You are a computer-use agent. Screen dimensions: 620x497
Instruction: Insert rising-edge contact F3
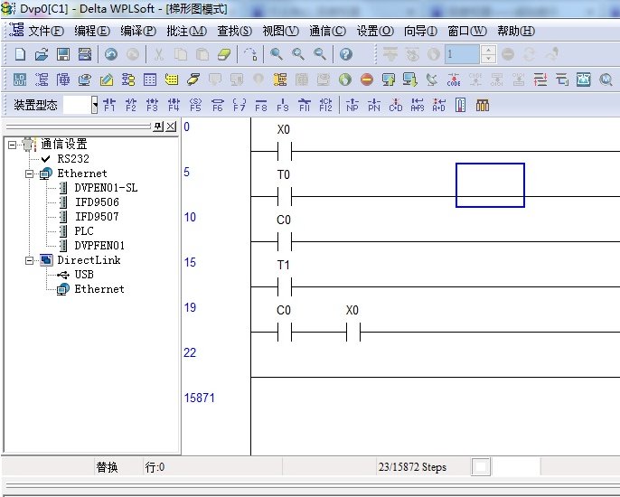(x=152, y=105)
